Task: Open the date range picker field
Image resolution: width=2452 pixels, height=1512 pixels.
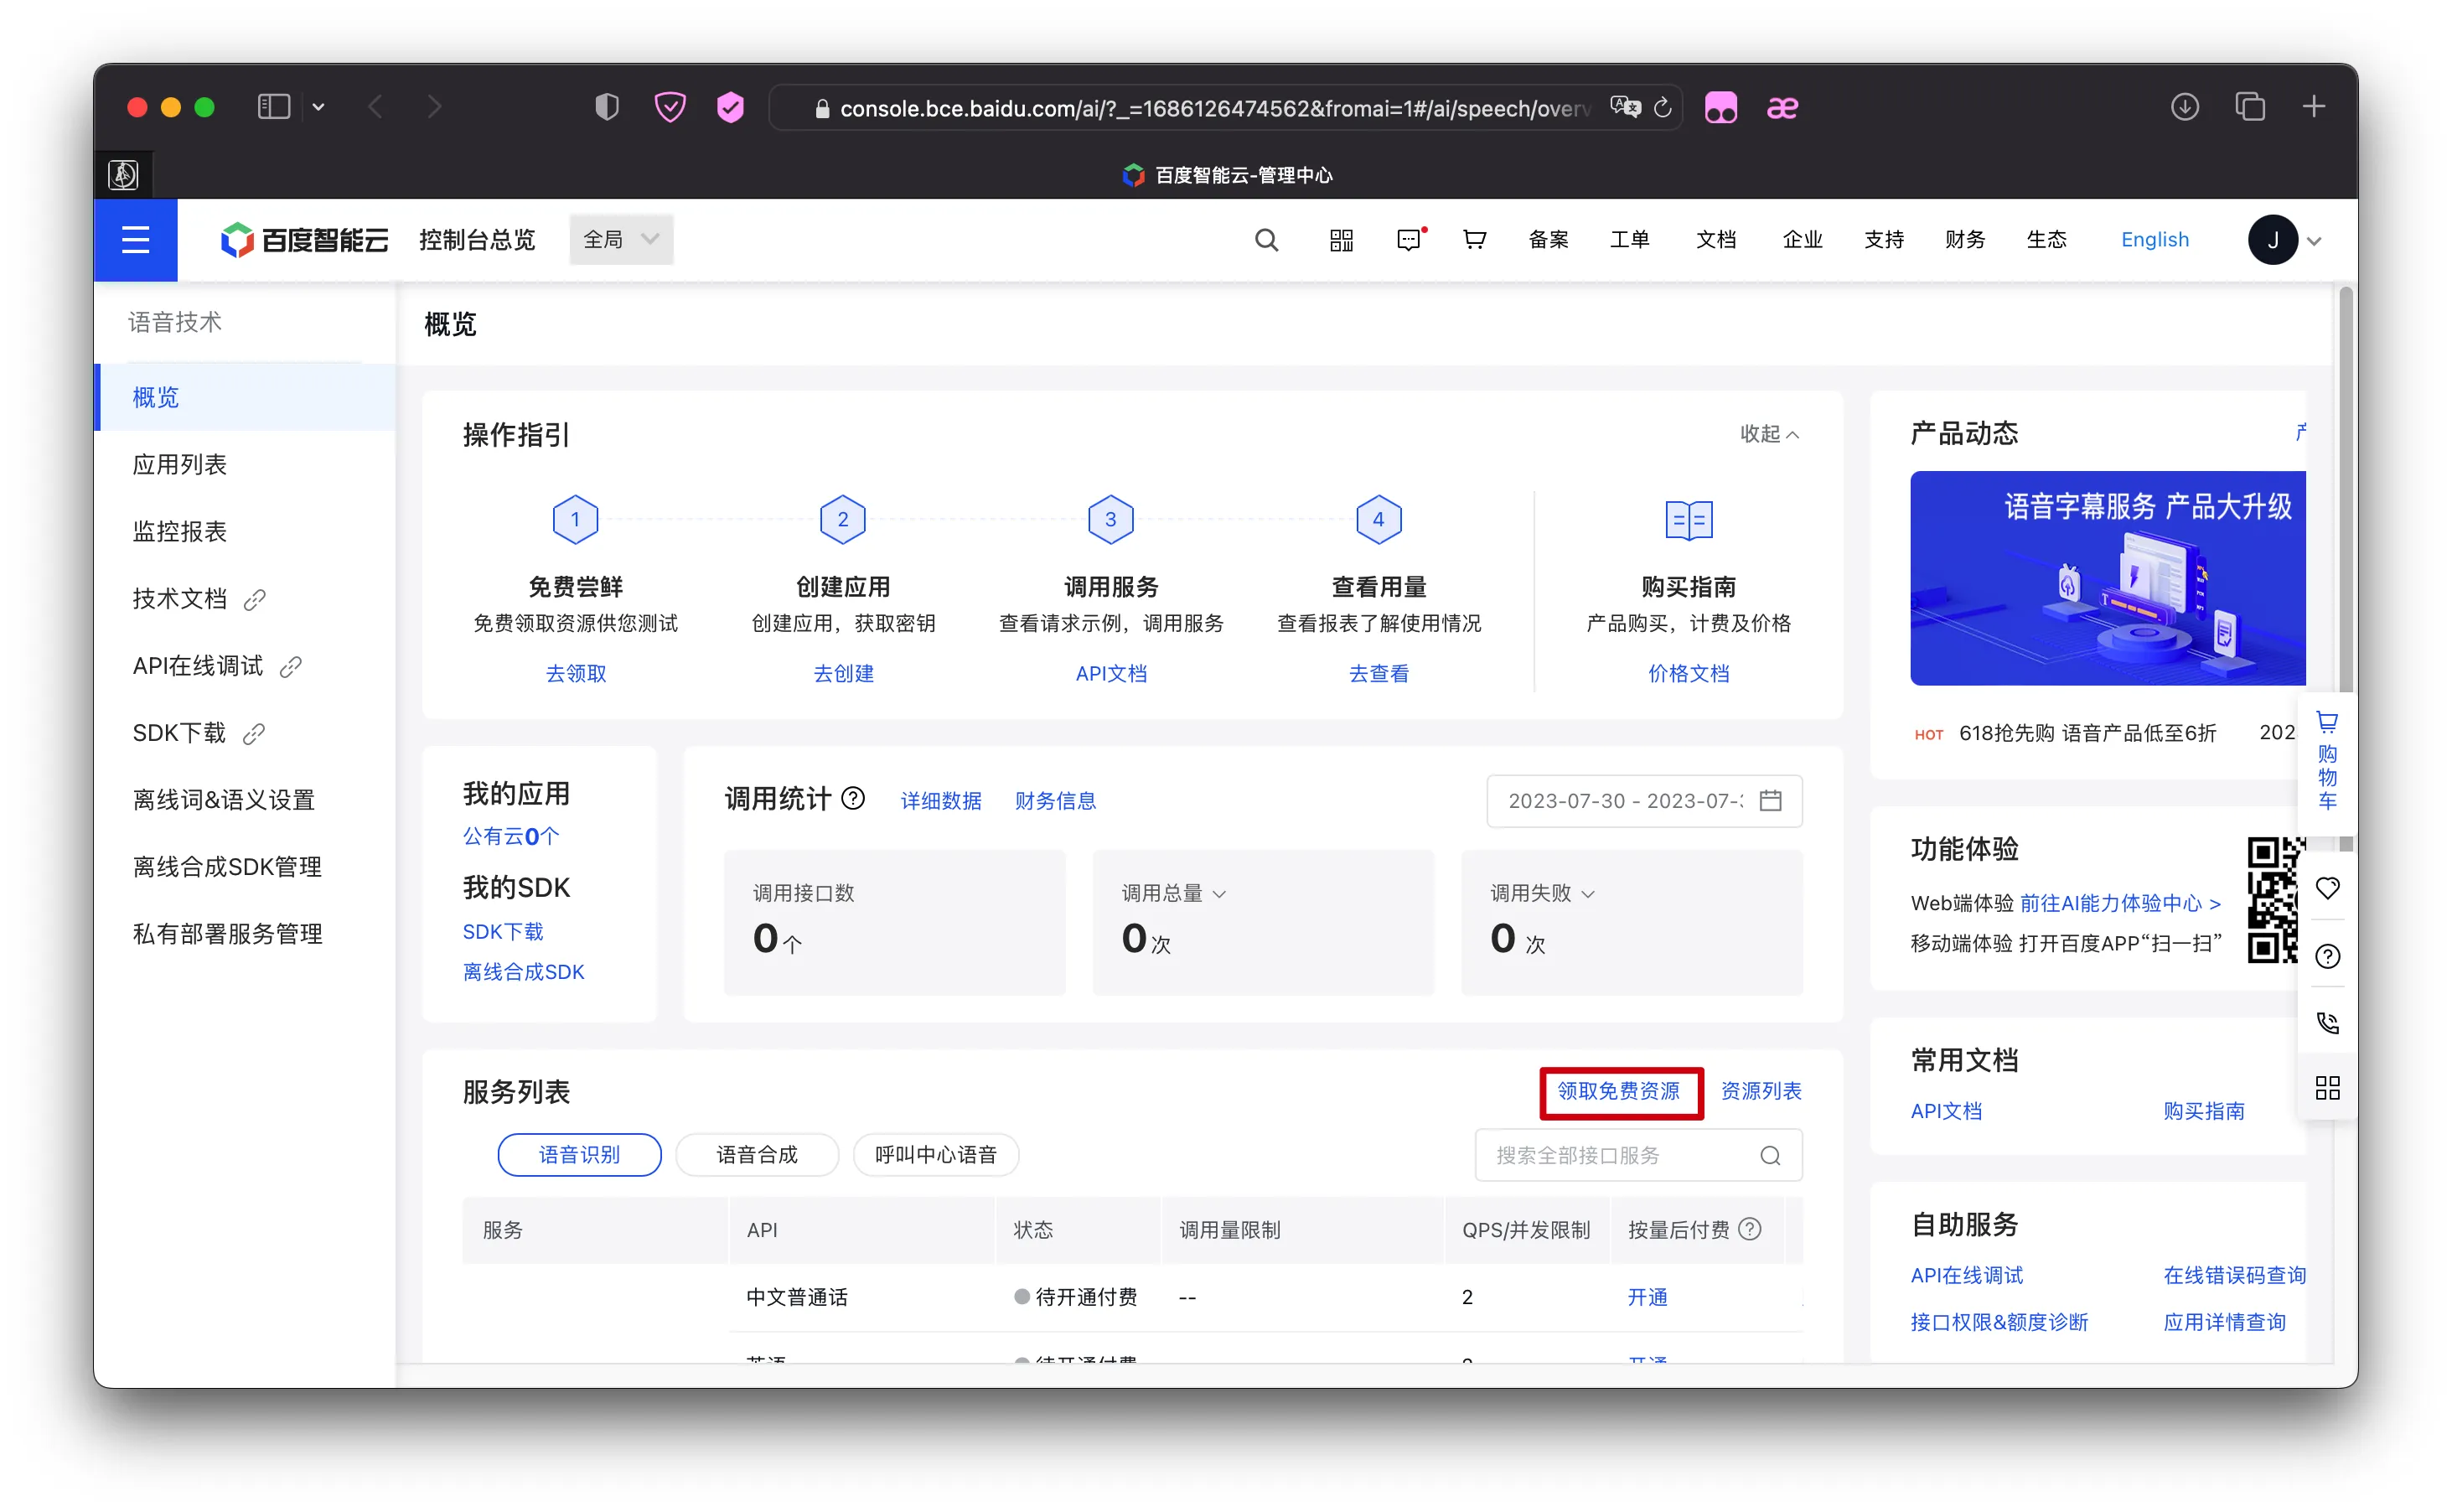Action: [1643, 801]
